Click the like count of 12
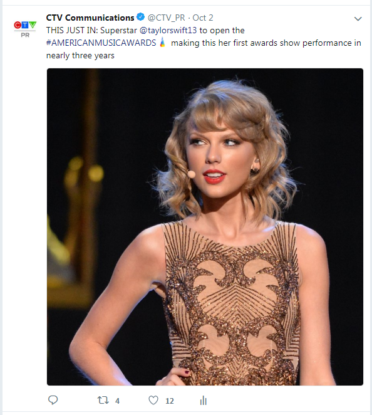Screen dimensions: 372x415 (x=170, y=401)
